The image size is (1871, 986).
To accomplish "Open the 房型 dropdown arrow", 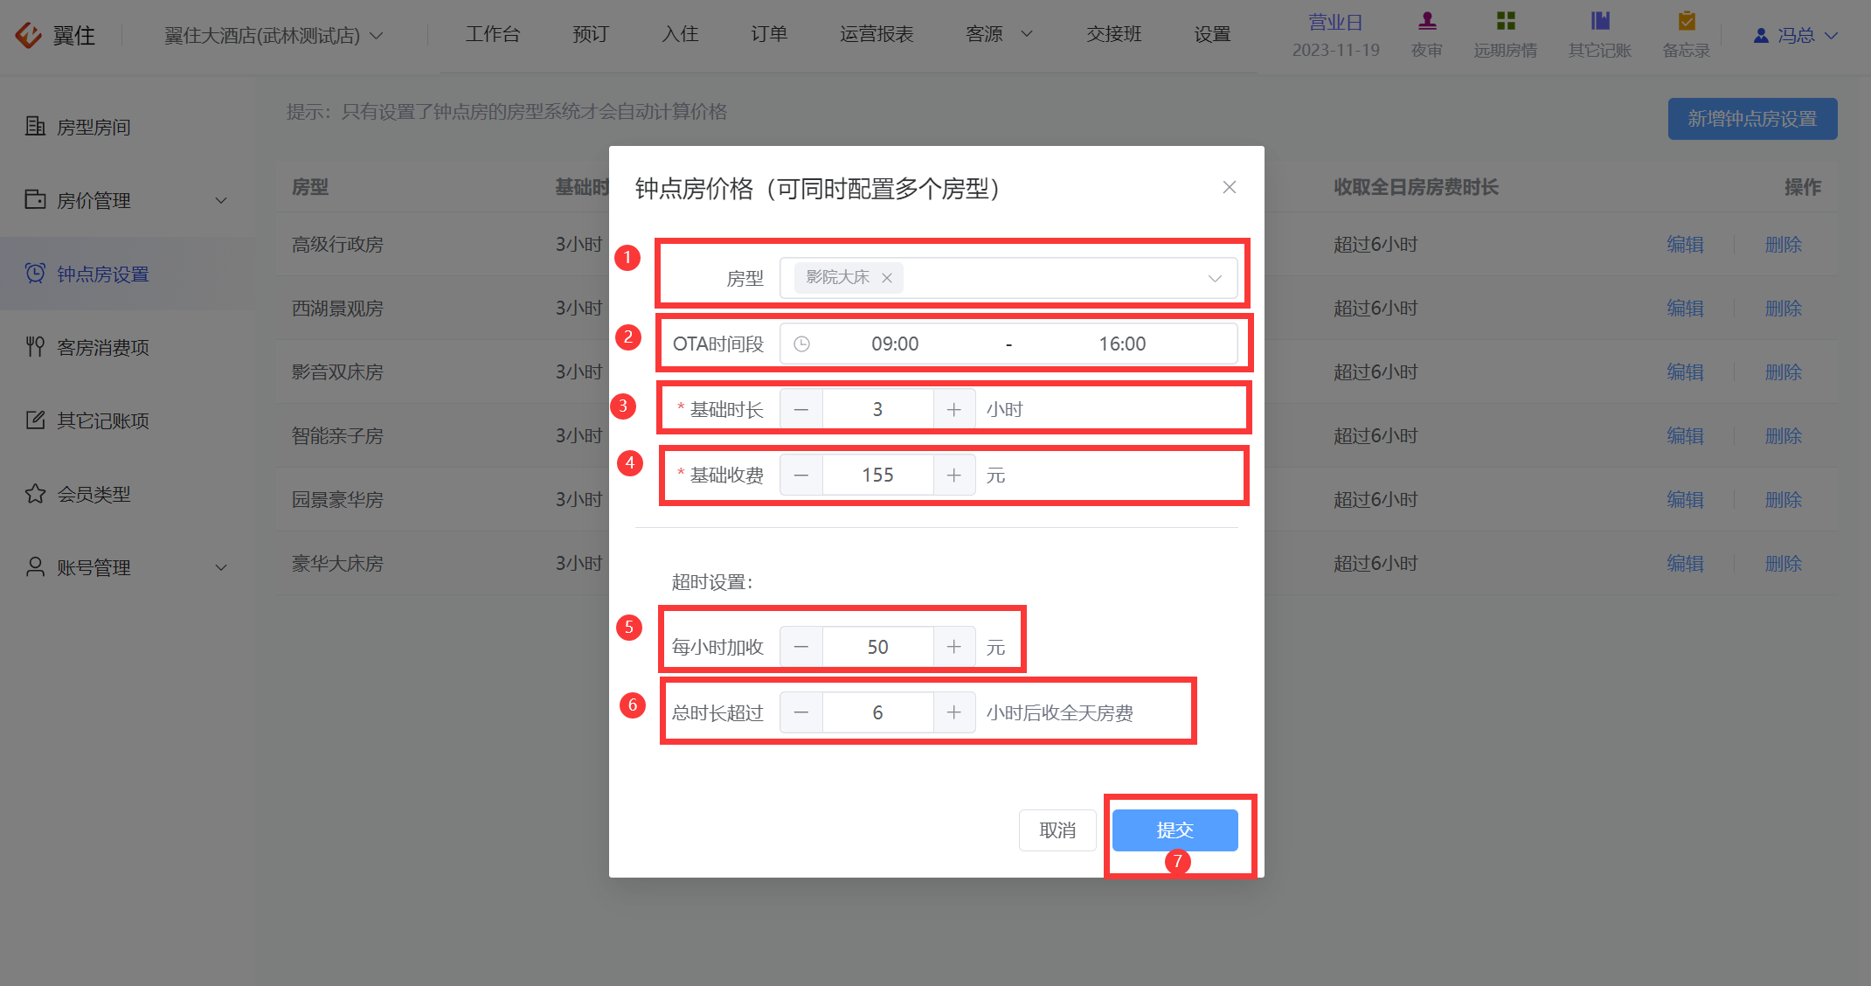I will 1215,278.
